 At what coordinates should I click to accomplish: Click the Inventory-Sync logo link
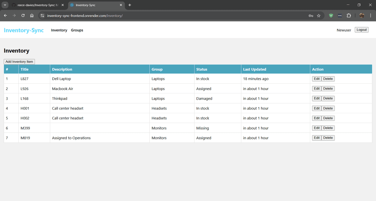pyautogui.click(x=24, y=30)
